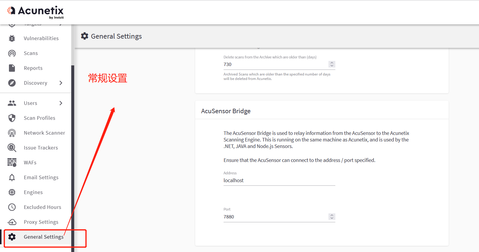Click the Discovery compass icon
Screen dimensions: 479x252
click(x=12, y=83)
